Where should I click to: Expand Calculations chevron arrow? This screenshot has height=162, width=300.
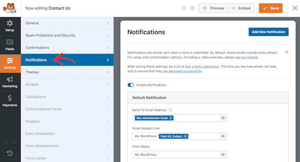pyautogui.click(x=108, y=97)
